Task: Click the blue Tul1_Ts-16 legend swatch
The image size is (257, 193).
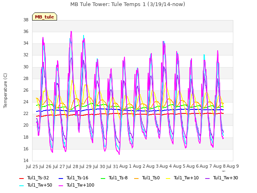Action: 61,179
